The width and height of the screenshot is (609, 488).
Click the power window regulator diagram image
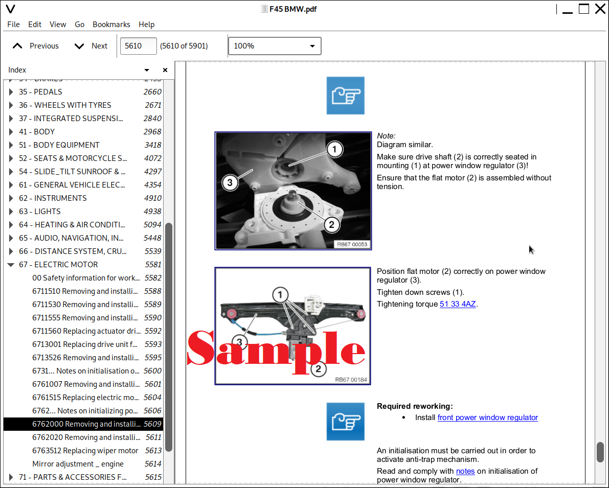pyautogui.click(x=292, y=326)
